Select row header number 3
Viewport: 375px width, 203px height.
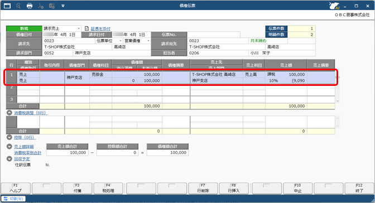coord(12,99)
